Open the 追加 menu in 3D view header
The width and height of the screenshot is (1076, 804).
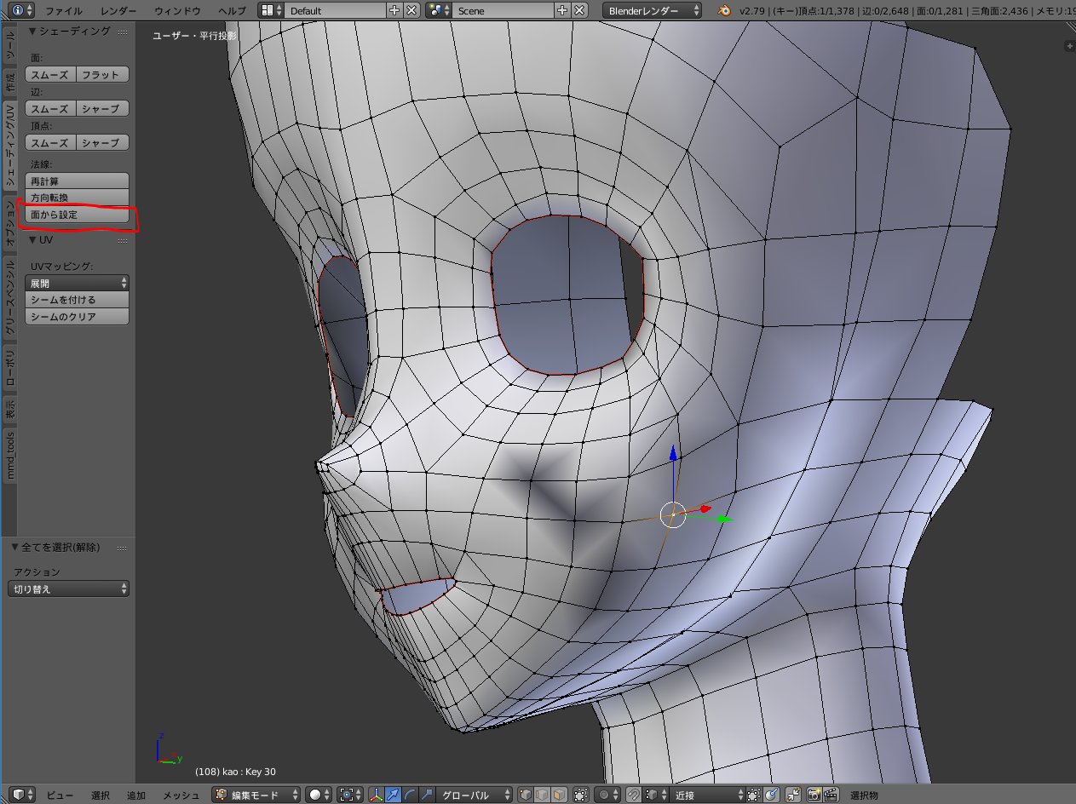(x=135, y=795)
